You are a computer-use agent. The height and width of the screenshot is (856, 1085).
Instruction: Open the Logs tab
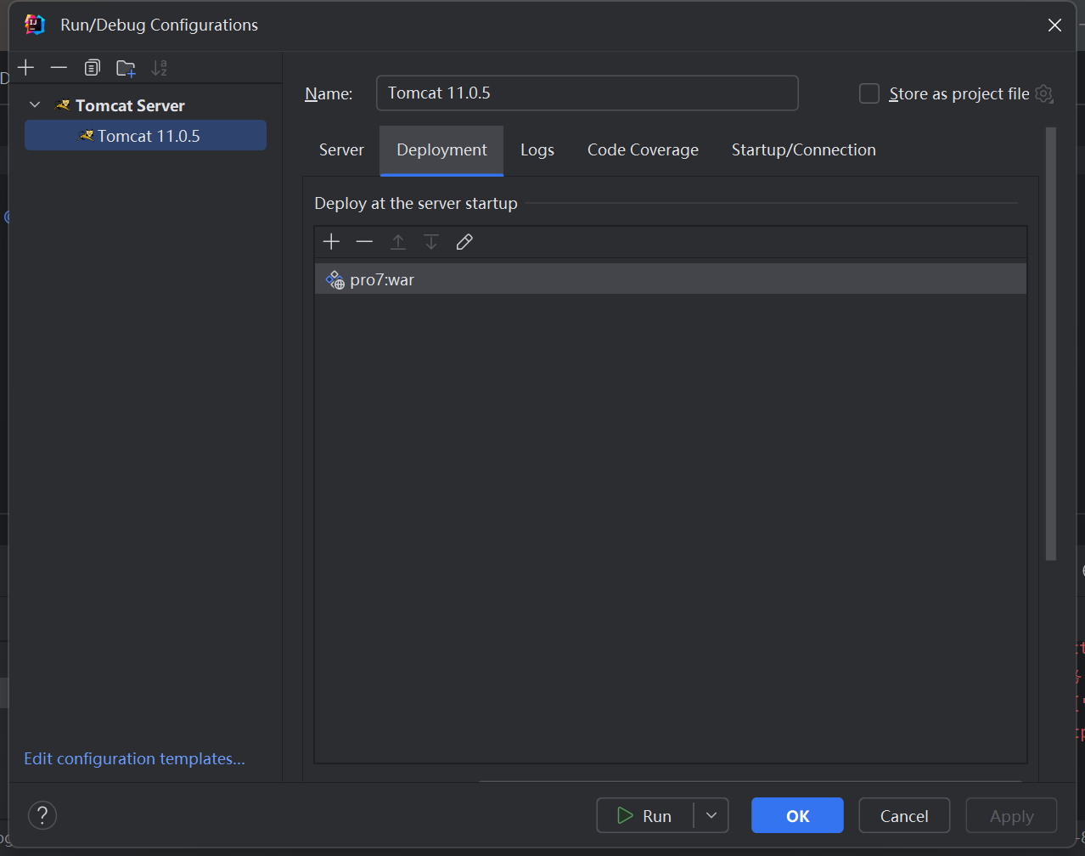537,150
